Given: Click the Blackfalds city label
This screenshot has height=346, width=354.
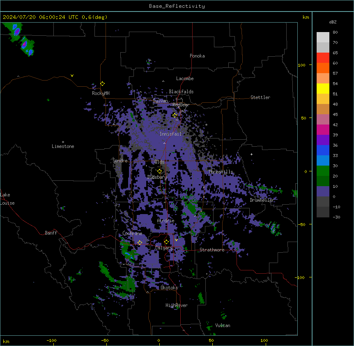Looking at the screenshot, I should point(181,92).
